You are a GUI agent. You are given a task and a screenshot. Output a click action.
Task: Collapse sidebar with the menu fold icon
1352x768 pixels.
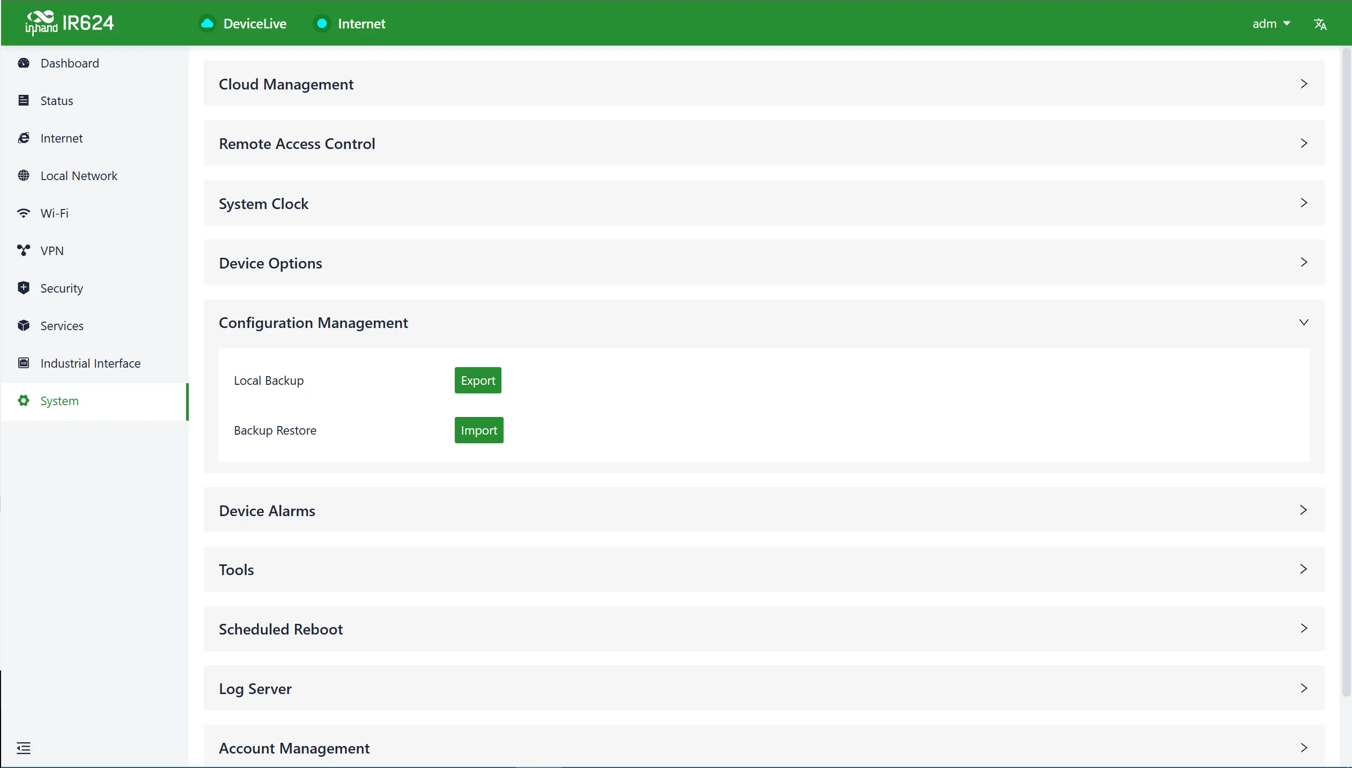[x=24, y=748]
